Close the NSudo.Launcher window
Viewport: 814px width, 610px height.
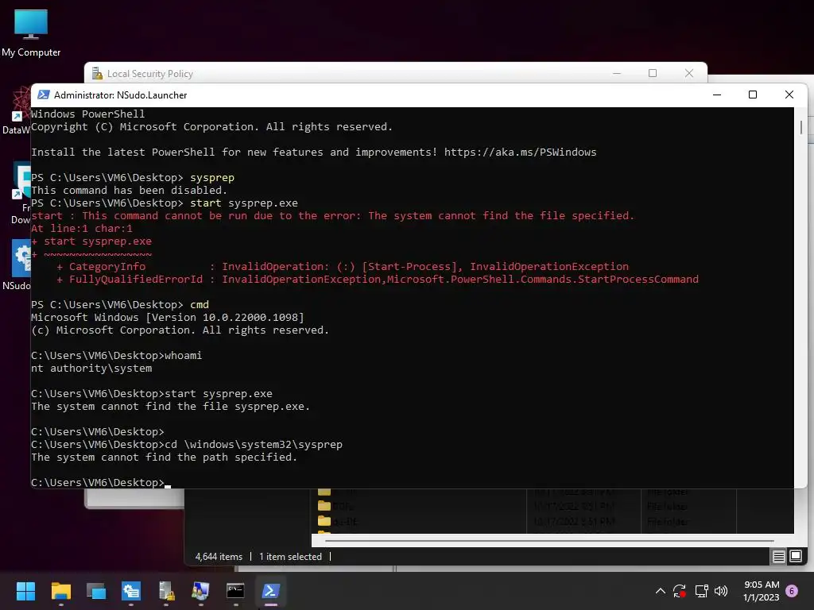click(x=789, y=95)
